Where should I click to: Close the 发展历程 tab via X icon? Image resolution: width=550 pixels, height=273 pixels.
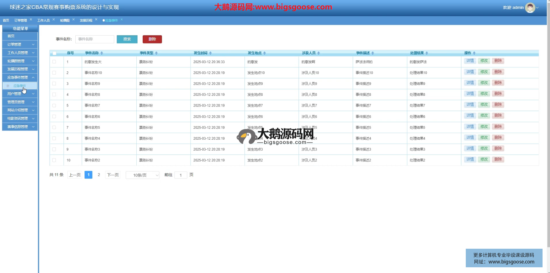(96, 20)
